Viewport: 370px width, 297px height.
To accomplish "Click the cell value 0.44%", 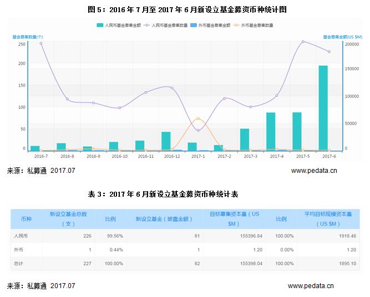I will (116, 249).
